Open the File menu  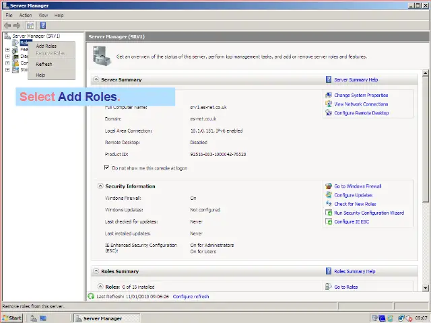pyautogui.click(x=9, y=15)
